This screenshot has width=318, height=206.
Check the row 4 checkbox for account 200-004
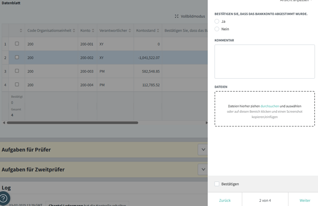[17, 85]
